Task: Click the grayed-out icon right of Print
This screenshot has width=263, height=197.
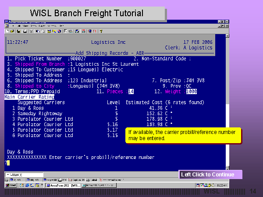Action: coord(31,31)
